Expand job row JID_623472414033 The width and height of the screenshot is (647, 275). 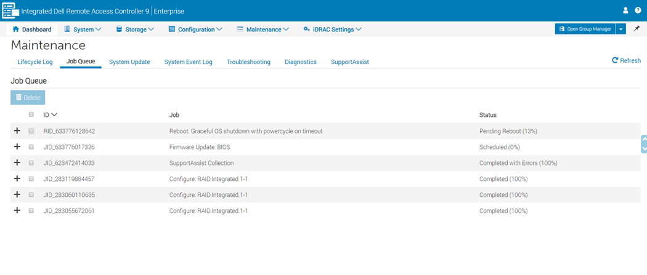click(x=17, y=162)
